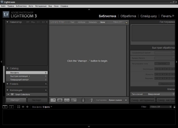Select Быстрая коллекция in the Catalog
178x128 pixels.
click(x=27, y=76)
